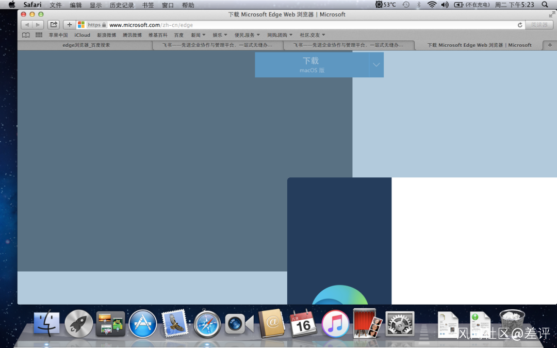This screenshot has width=557, height=348.
Task: Expand the 便民.服务 bookmark folder
Action: pos(247,35)
